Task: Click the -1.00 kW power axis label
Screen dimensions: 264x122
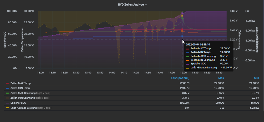Action: (x=250, y=21)
